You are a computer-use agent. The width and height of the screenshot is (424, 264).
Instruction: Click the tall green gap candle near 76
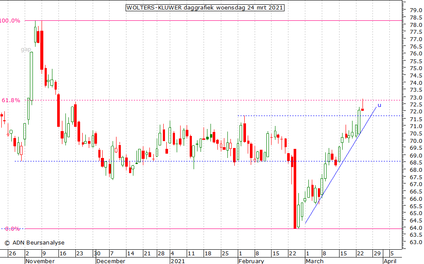click(x=31, y=76)
